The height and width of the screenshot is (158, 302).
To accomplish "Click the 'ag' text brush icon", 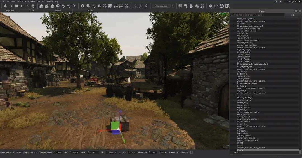I will tap(69, 6).
